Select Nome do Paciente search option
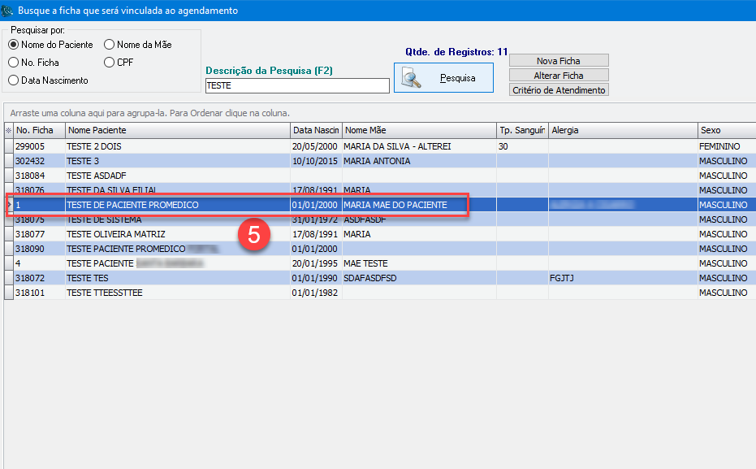Image resolution: width=756 pixels, height=469 pixels. [x=14, y=45]
